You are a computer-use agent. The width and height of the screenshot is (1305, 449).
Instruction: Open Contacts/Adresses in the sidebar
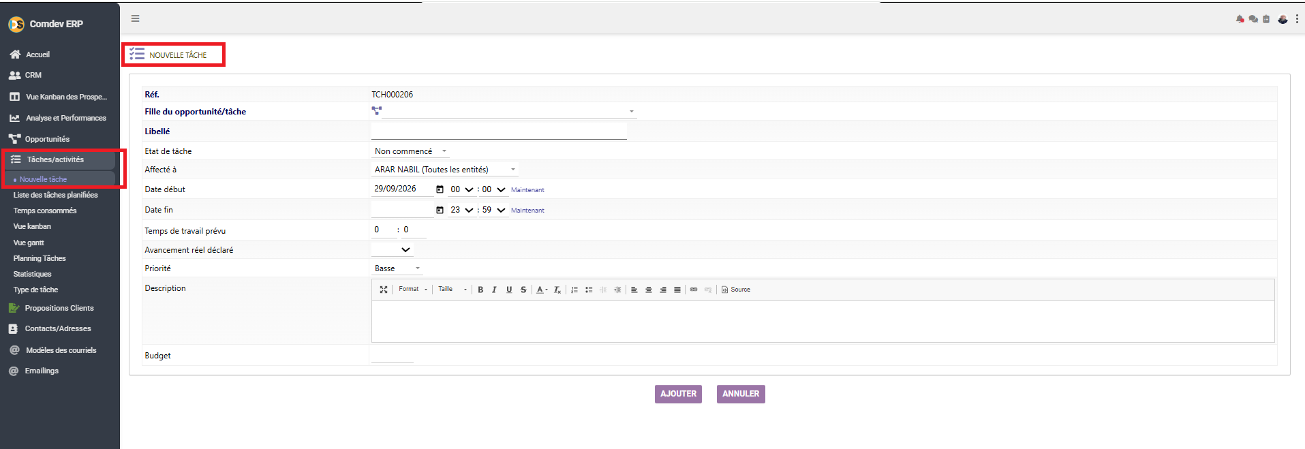coord(50,328)
